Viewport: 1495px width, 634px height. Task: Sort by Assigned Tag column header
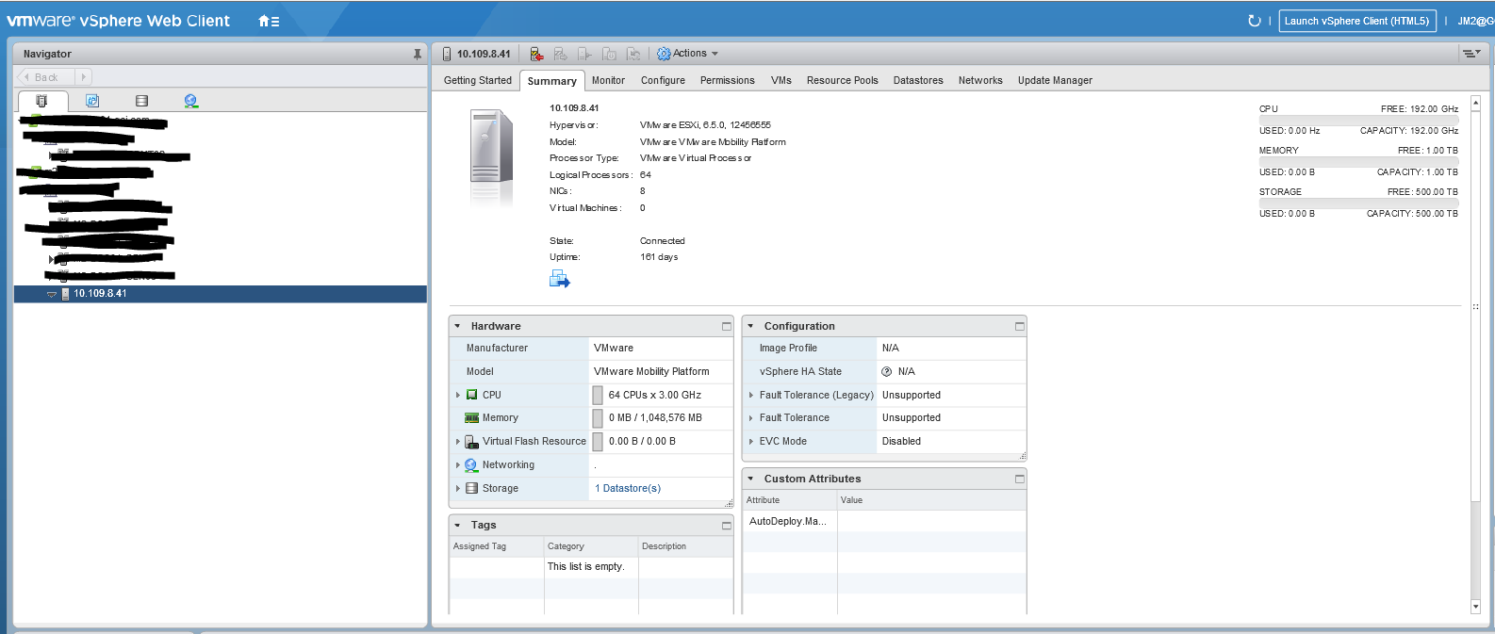(x=497, y=546)
